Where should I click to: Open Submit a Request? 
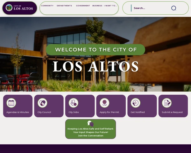(173, 106)
